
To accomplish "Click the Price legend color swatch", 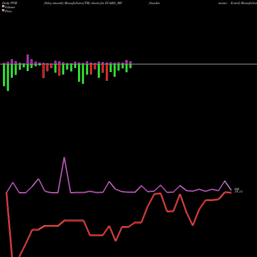I will pyautogui.click(x=3, y=10).
